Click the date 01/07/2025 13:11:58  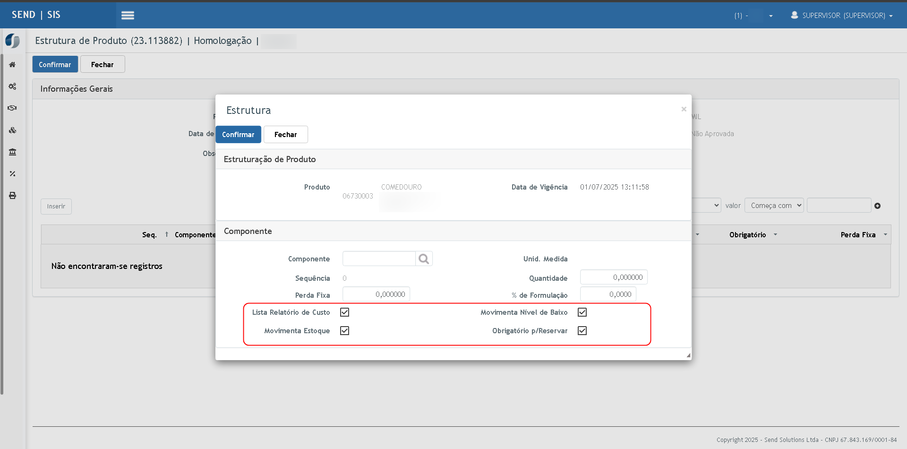(615, 187)
